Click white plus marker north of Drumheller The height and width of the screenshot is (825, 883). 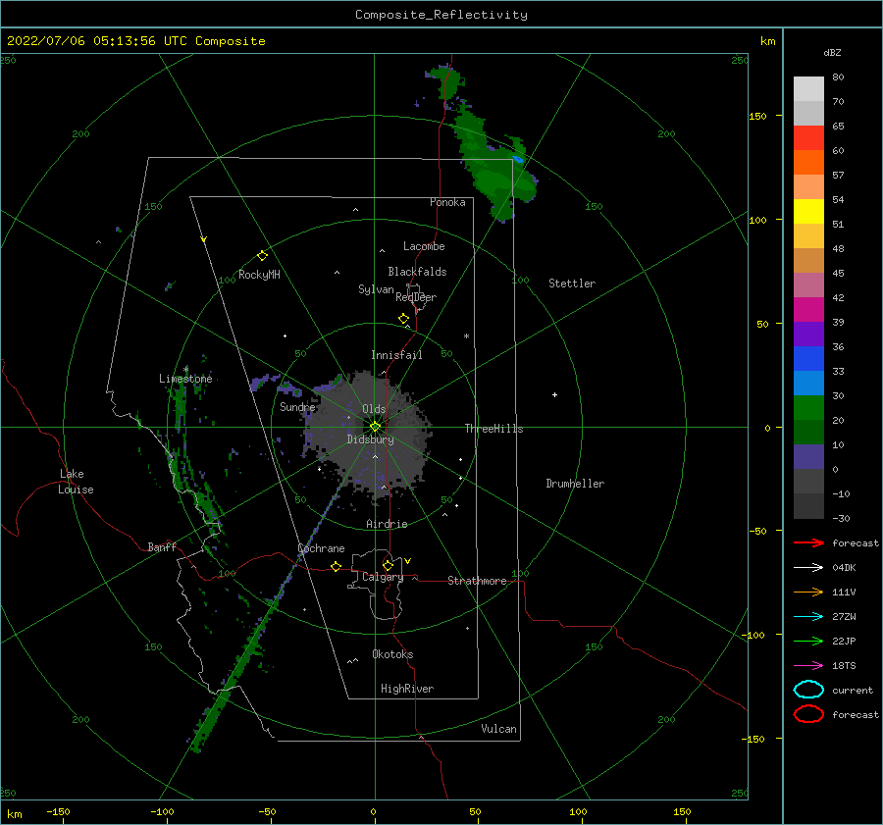click(554, 394)
